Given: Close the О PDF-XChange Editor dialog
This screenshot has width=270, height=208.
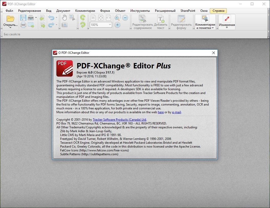Looking at the screenshot, I should click(214, 53).
